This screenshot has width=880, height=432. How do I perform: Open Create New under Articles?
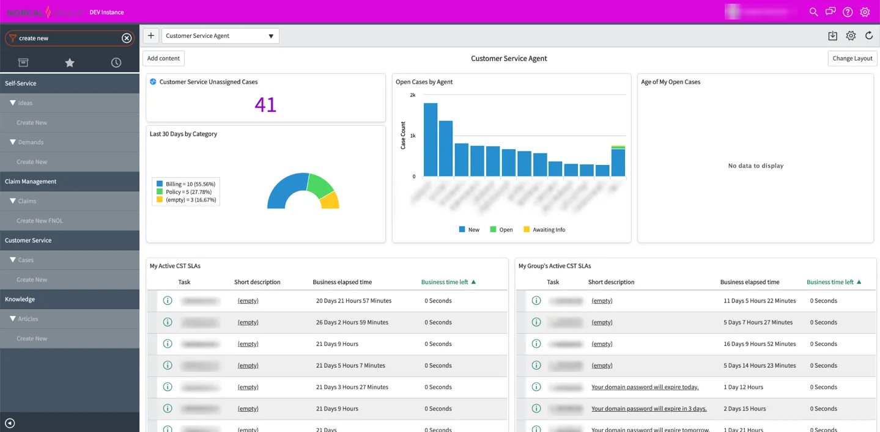click(x=32, y=338)
